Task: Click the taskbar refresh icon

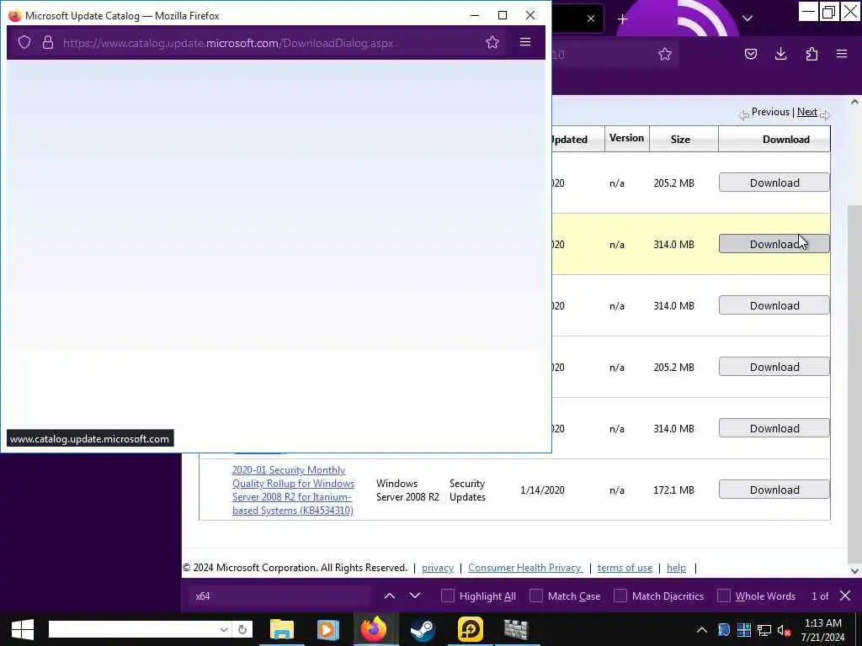Action: point(242,629)
